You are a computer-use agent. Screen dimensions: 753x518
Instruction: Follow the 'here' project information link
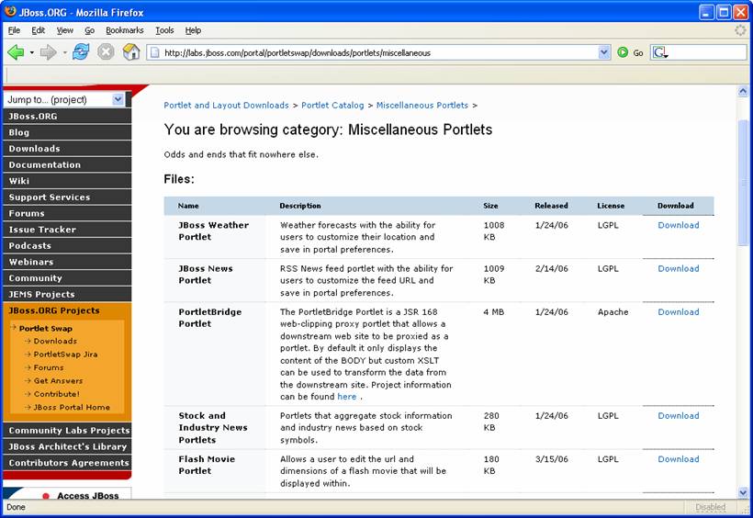(347, 397)
